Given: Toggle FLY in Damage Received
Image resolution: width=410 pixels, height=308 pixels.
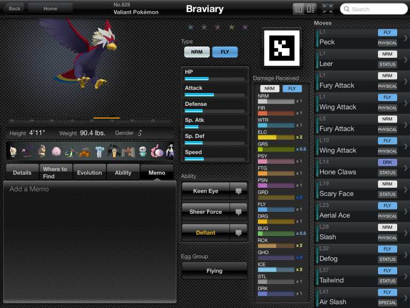Looking at the screenshot, I should 292,89.
